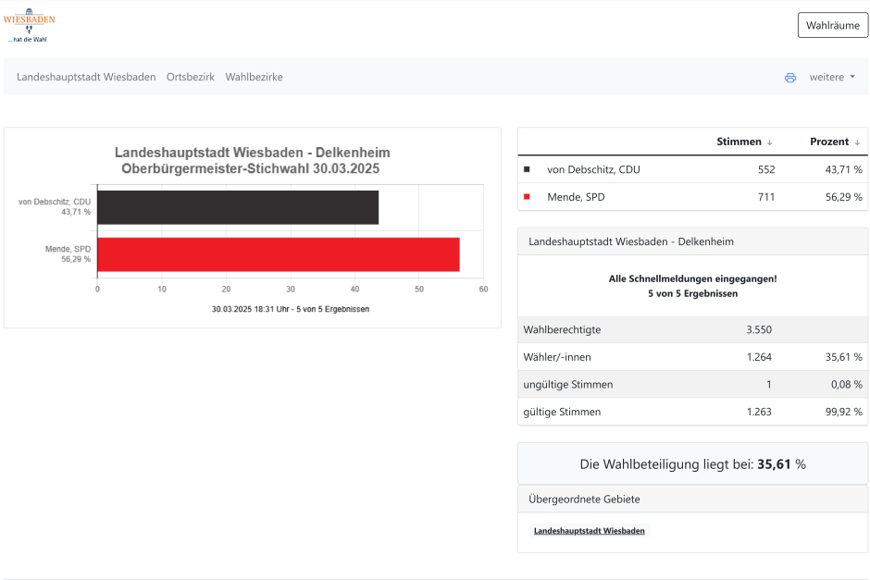Click the Wiesbaden logo in the header
The width and height of the screenshot is (870, 580).
click(x=29, y=27)
